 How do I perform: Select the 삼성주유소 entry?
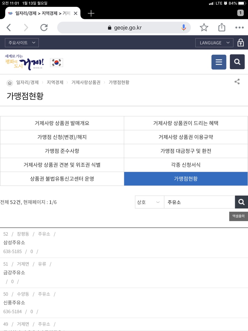[14, 242]
